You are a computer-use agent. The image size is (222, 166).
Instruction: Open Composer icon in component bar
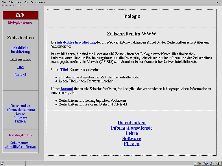coord(218,163)
